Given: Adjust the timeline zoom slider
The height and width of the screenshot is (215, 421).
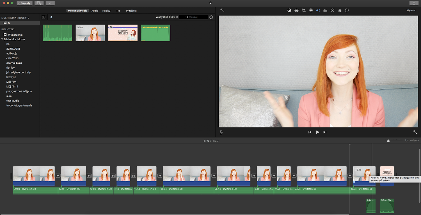Looking at the screenshot, I should click(388, 141).
